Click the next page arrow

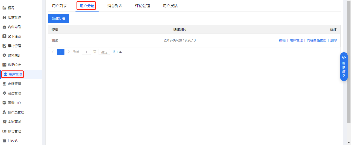(x=69, y=52)
